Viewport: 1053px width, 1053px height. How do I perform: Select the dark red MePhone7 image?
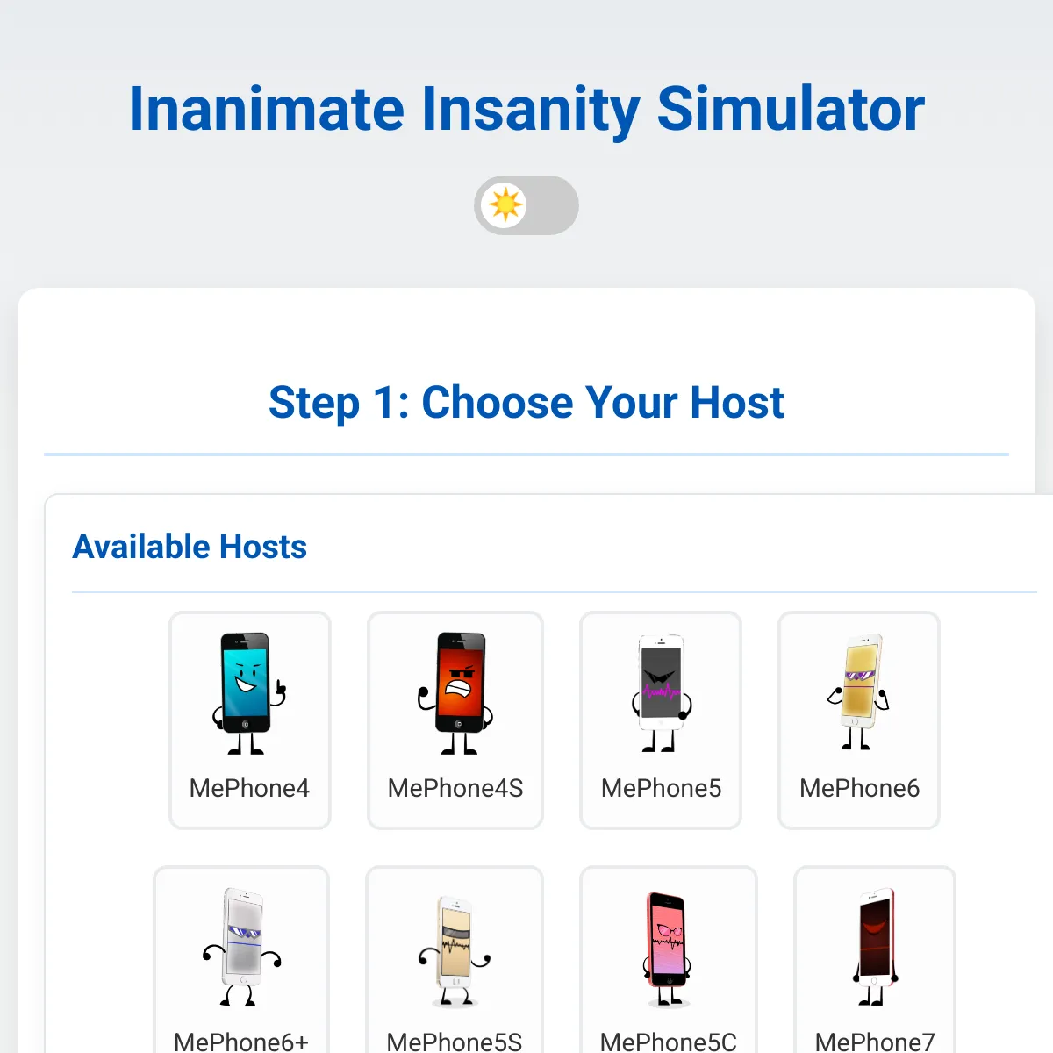point(875,948)
